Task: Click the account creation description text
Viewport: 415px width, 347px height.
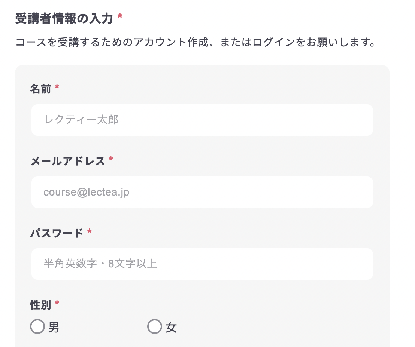Action: point(195,42)
